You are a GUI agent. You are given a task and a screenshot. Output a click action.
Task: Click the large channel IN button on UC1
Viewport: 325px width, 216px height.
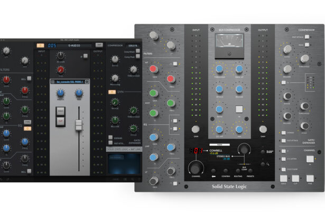[x=310, y=159]
